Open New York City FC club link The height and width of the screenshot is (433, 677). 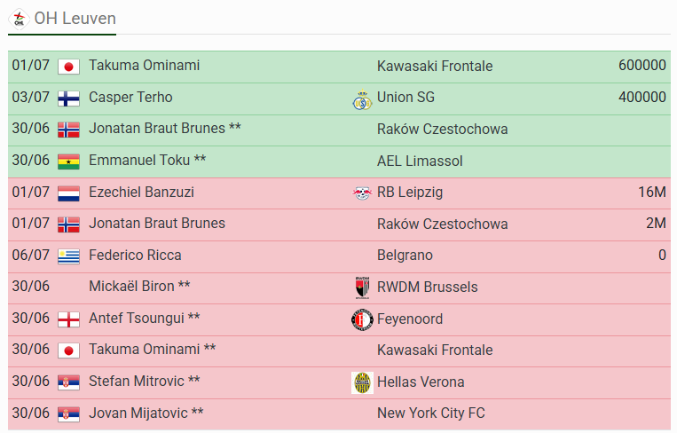pyautogui.click(x=431, y=413)
